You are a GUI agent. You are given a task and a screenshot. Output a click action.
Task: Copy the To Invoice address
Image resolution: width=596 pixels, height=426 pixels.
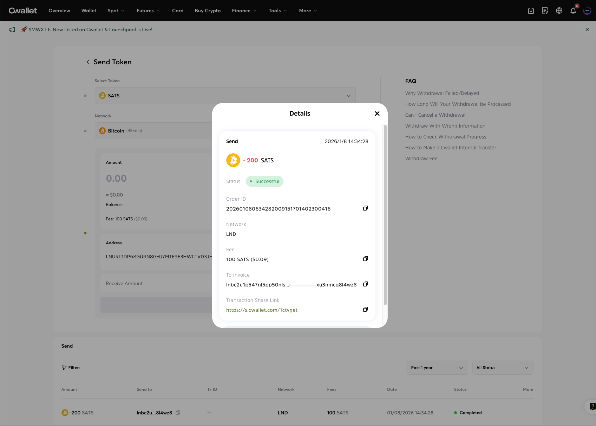click(365, 284)
